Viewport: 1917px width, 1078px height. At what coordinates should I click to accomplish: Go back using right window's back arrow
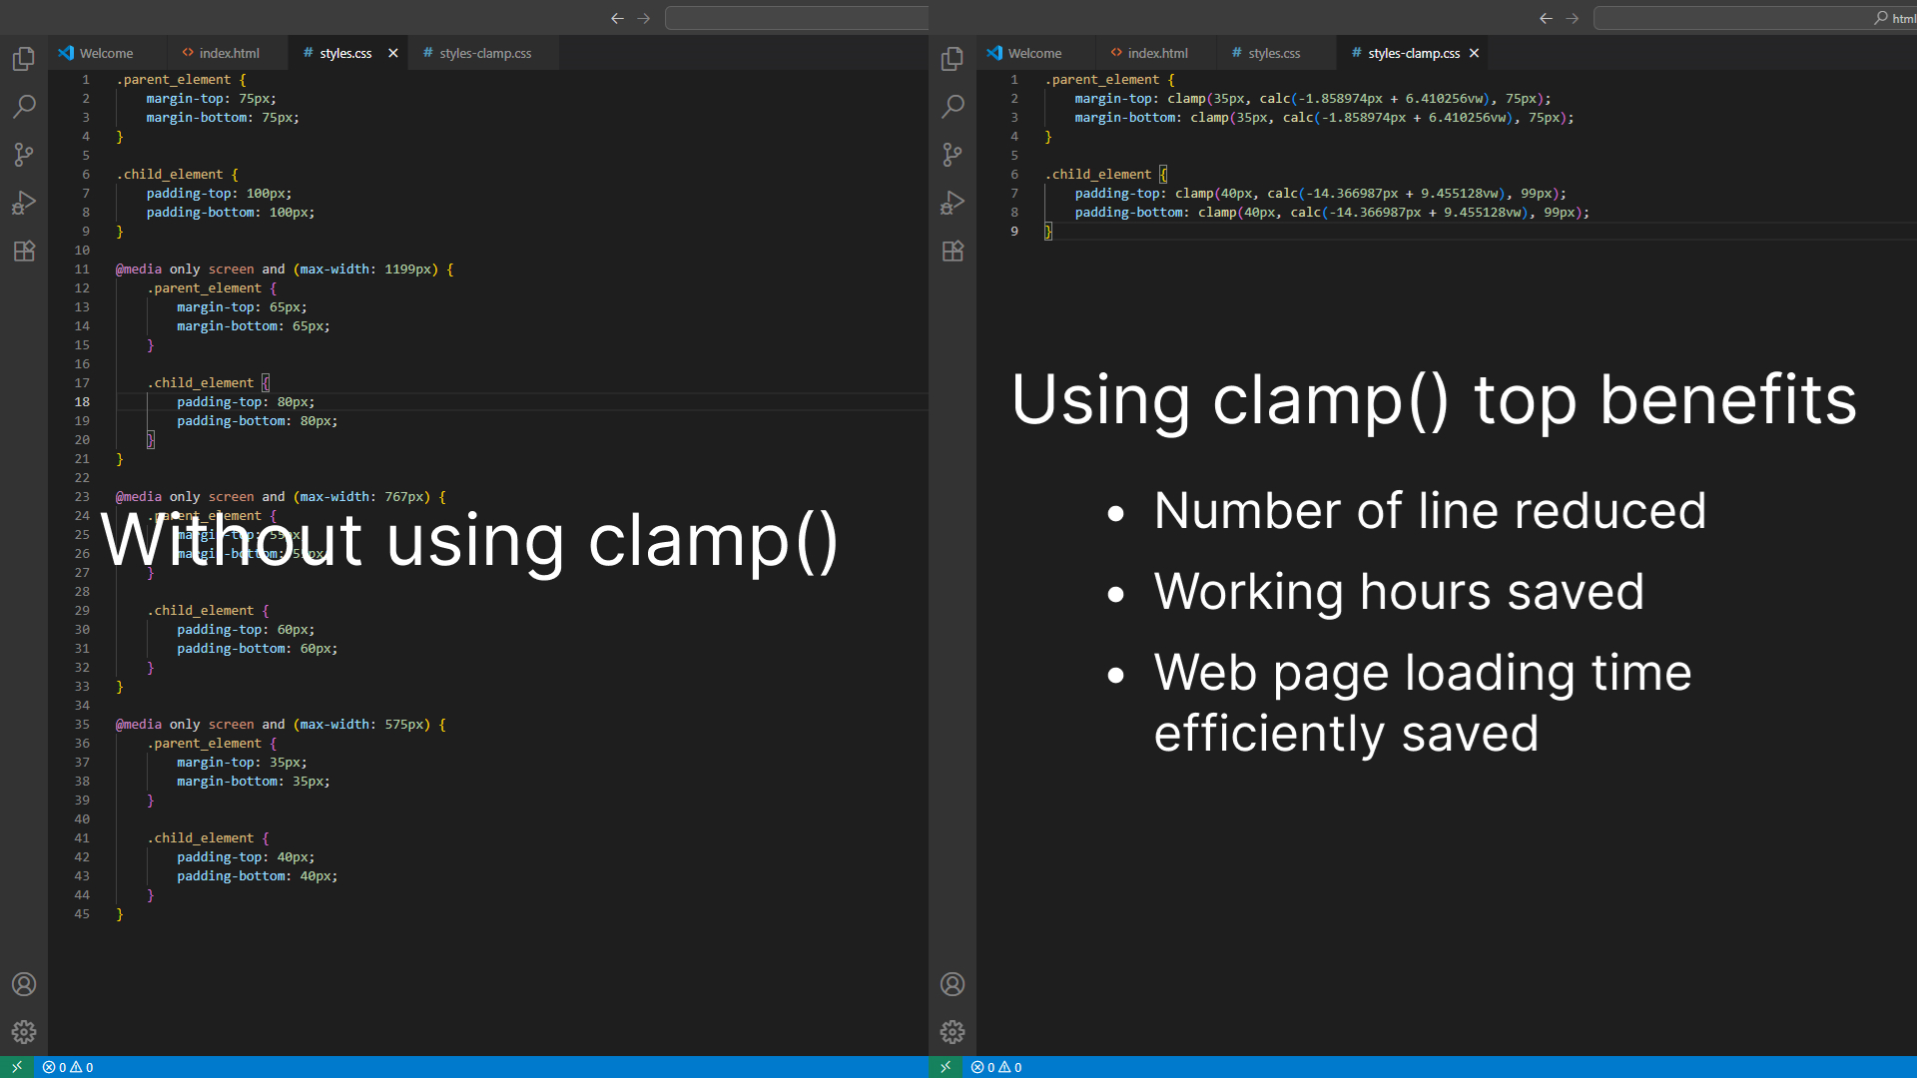click(1546, 18)
